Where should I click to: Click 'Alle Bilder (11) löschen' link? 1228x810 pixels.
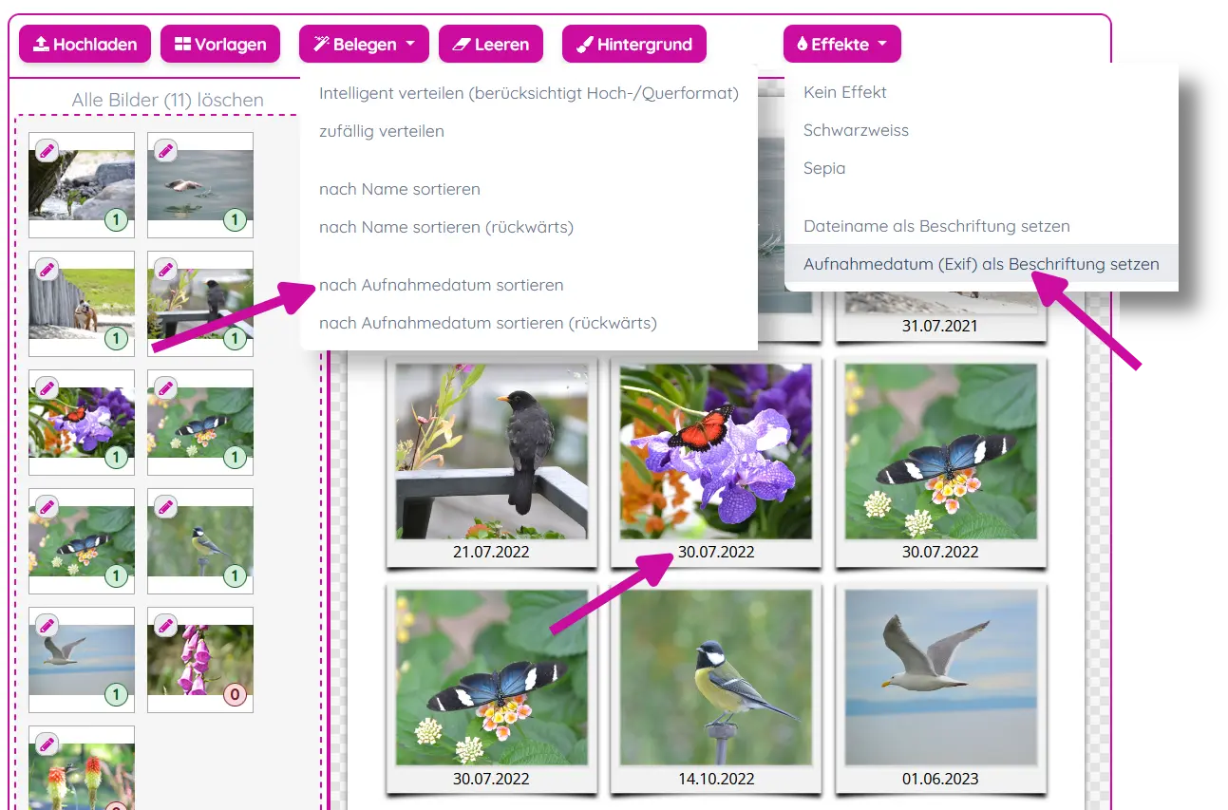[x=167, y=100]
